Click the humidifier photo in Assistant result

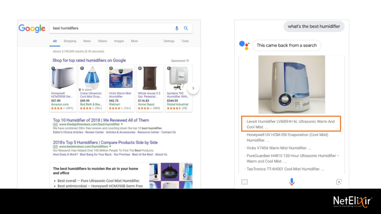[x=292, y=84]
